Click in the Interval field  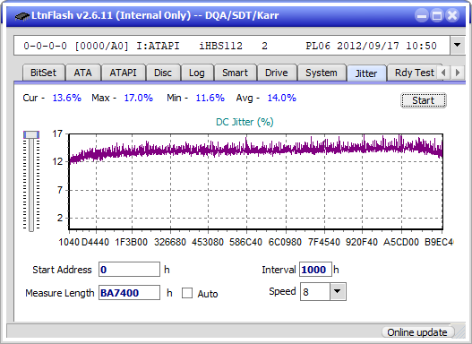coord(315,270)
